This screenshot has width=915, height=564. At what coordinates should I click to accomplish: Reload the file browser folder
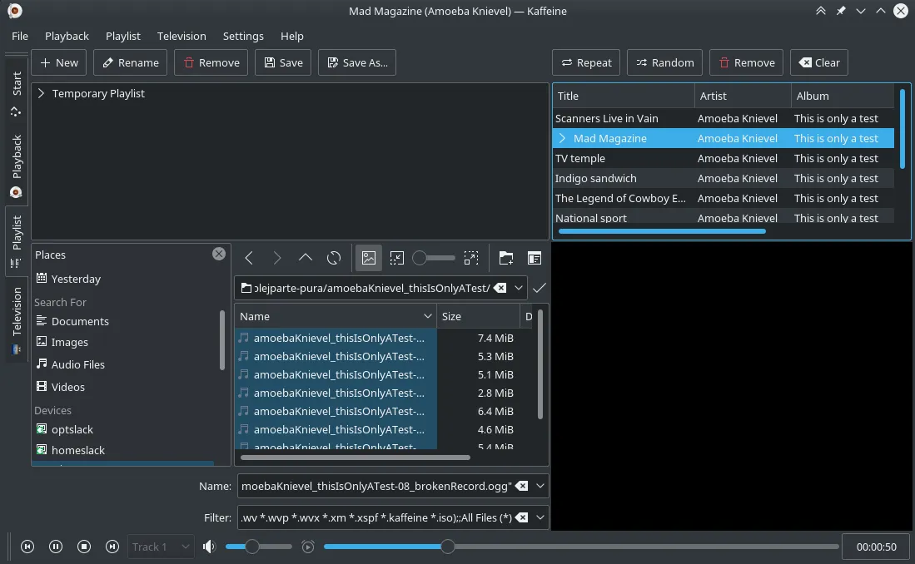click(x=334, y=258)
